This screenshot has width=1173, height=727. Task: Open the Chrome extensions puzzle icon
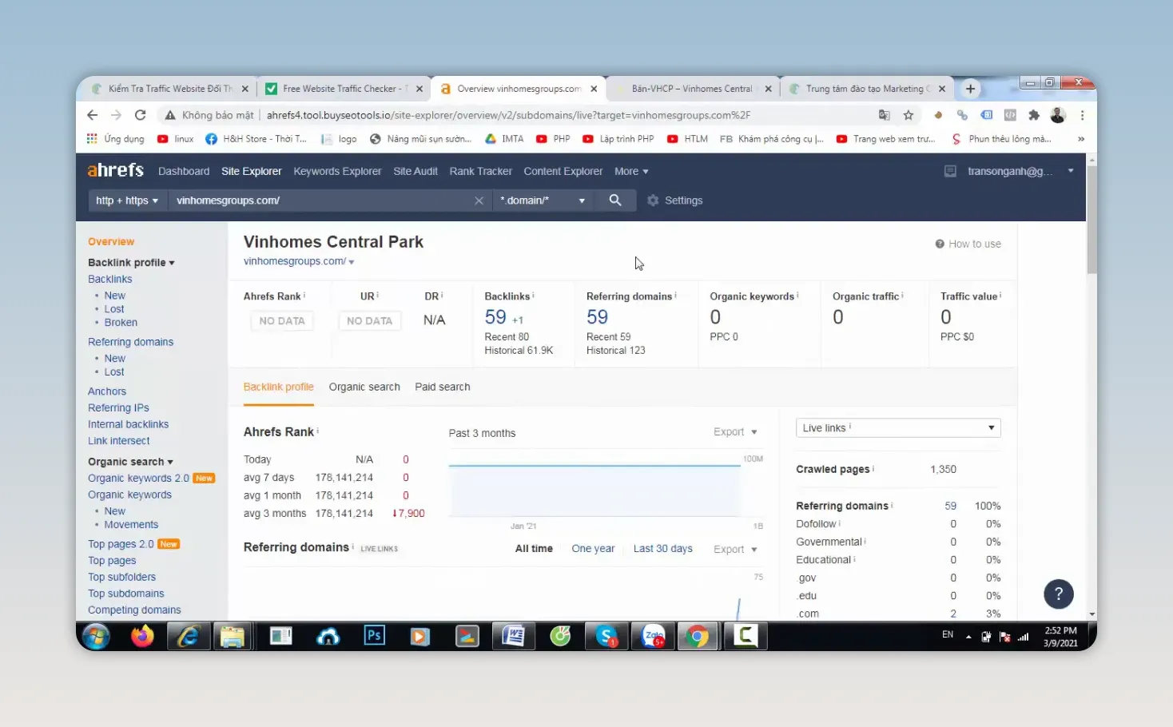[1034, 115]
